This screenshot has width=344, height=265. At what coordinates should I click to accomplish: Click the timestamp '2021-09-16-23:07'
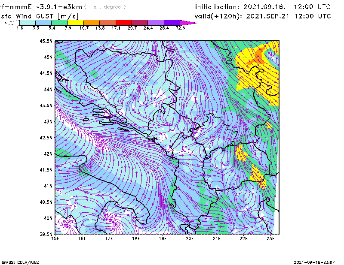[314, 262]
